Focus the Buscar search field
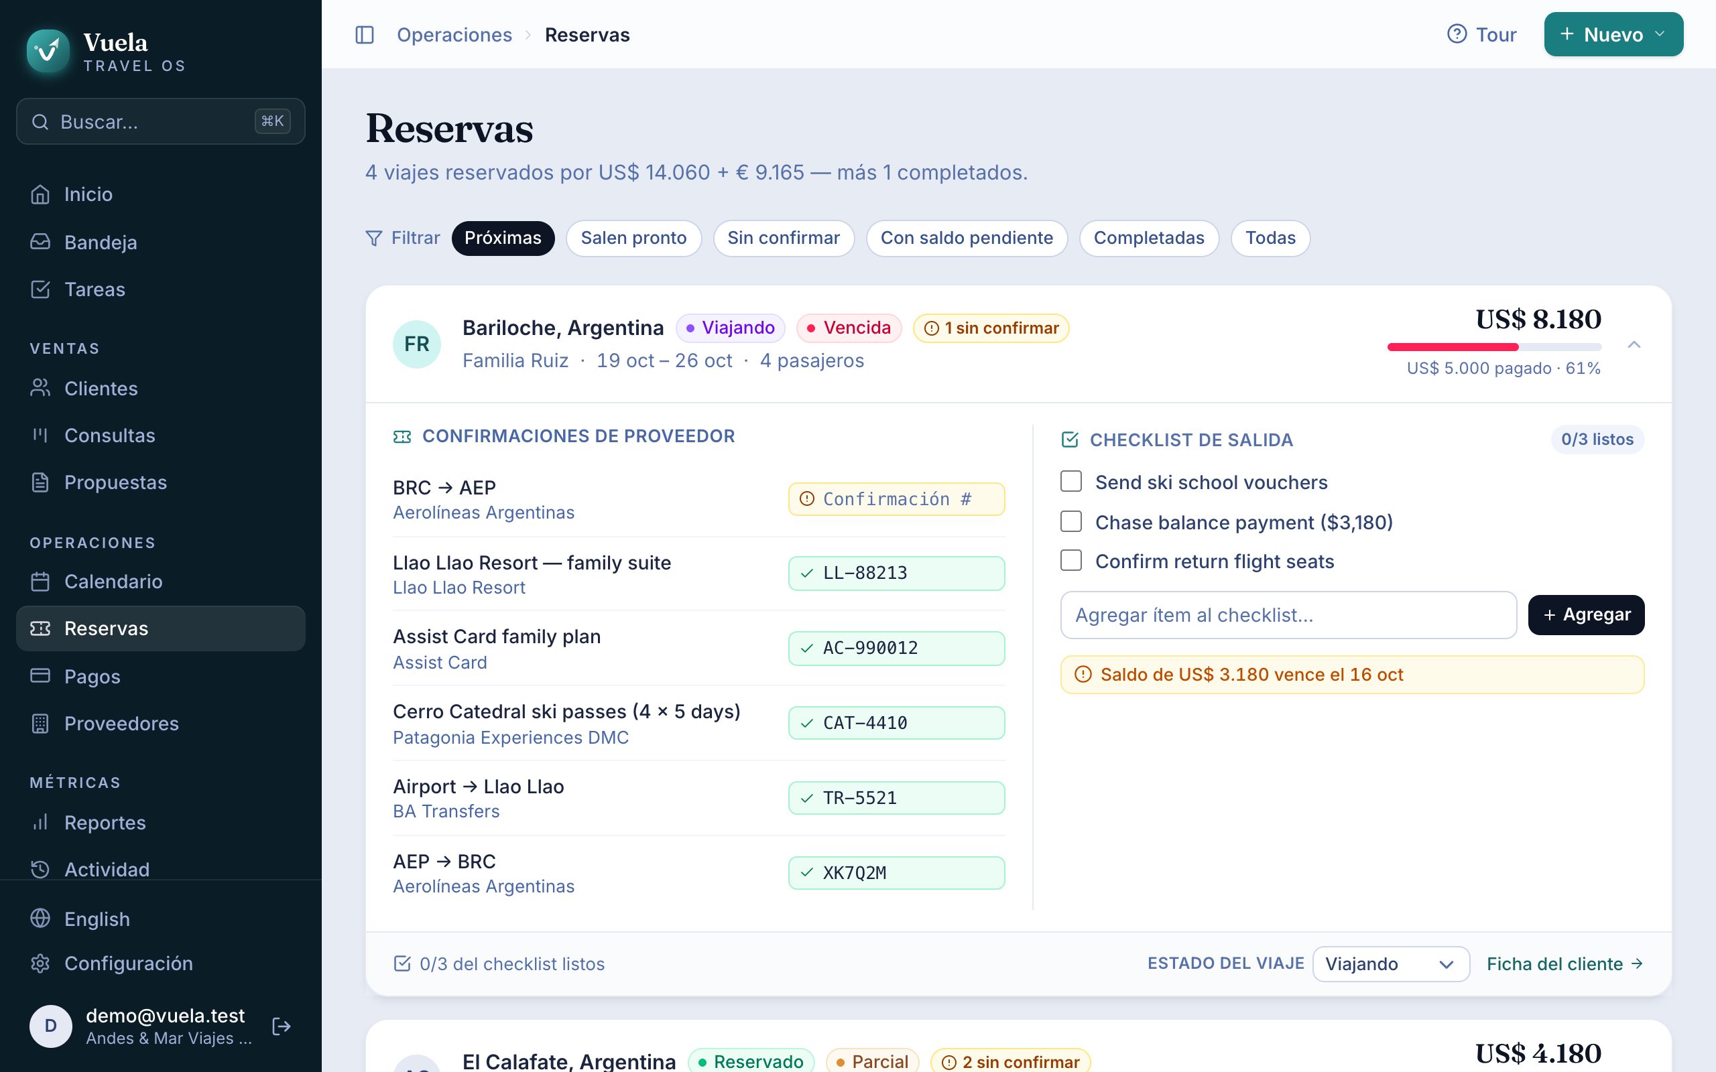Image resolution: width=1716 pixels, height=1072 pixels. pyautogui.click(x=161, y=121)
